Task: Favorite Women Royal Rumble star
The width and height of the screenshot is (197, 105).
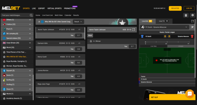Action: click(x=4, y=66)
